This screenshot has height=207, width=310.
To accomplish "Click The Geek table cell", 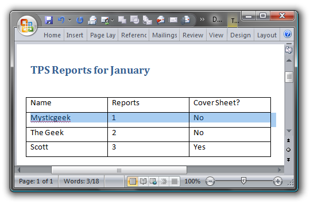I will point(67,135).
